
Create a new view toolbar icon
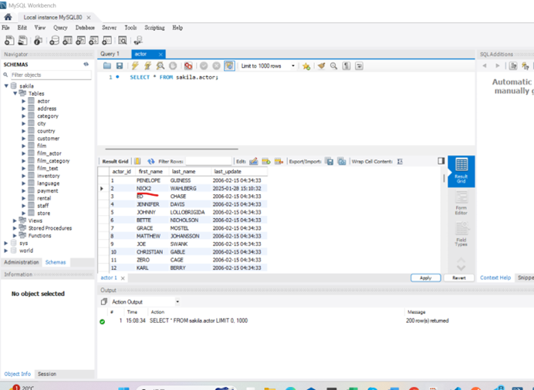click(x=81, y=40)
